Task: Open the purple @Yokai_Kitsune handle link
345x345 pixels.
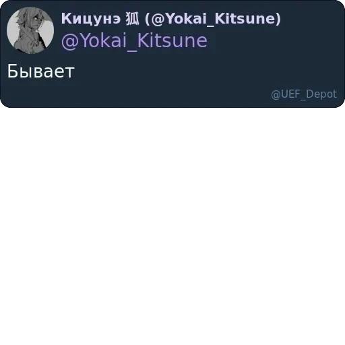Action: tap(134, 41)
